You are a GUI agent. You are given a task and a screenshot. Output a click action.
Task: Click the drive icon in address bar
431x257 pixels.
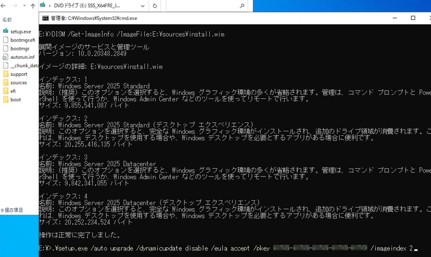point(43,5)
